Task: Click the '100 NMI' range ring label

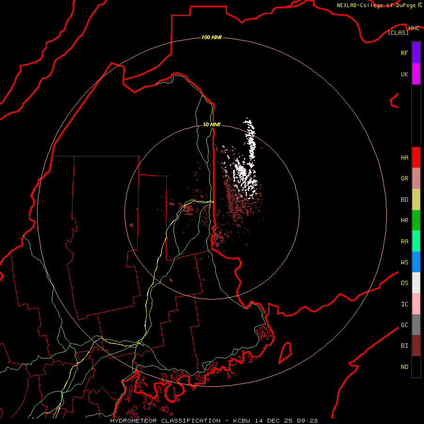Action: pos(212,37)
